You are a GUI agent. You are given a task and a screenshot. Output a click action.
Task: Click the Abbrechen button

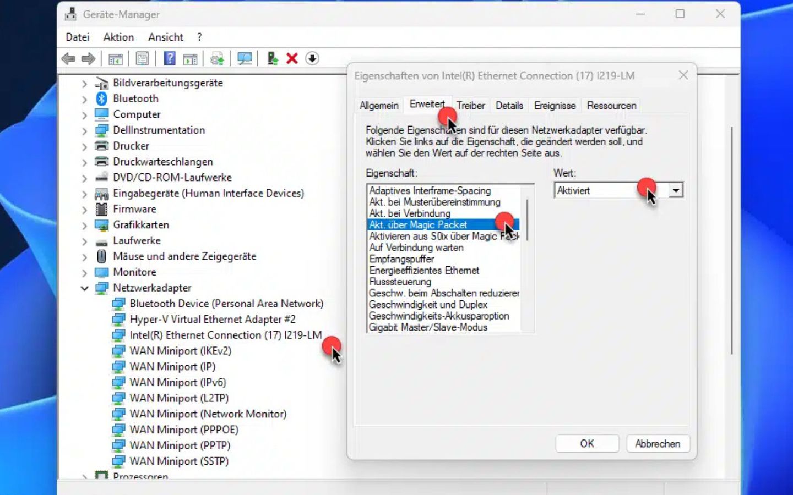658,443
